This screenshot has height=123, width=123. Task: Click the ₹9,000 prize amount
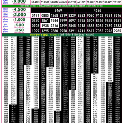(x=19, y=1)
